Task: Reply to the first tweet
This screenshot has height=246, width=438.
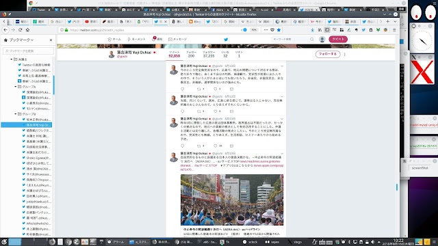Action: [x=183, y=89]
